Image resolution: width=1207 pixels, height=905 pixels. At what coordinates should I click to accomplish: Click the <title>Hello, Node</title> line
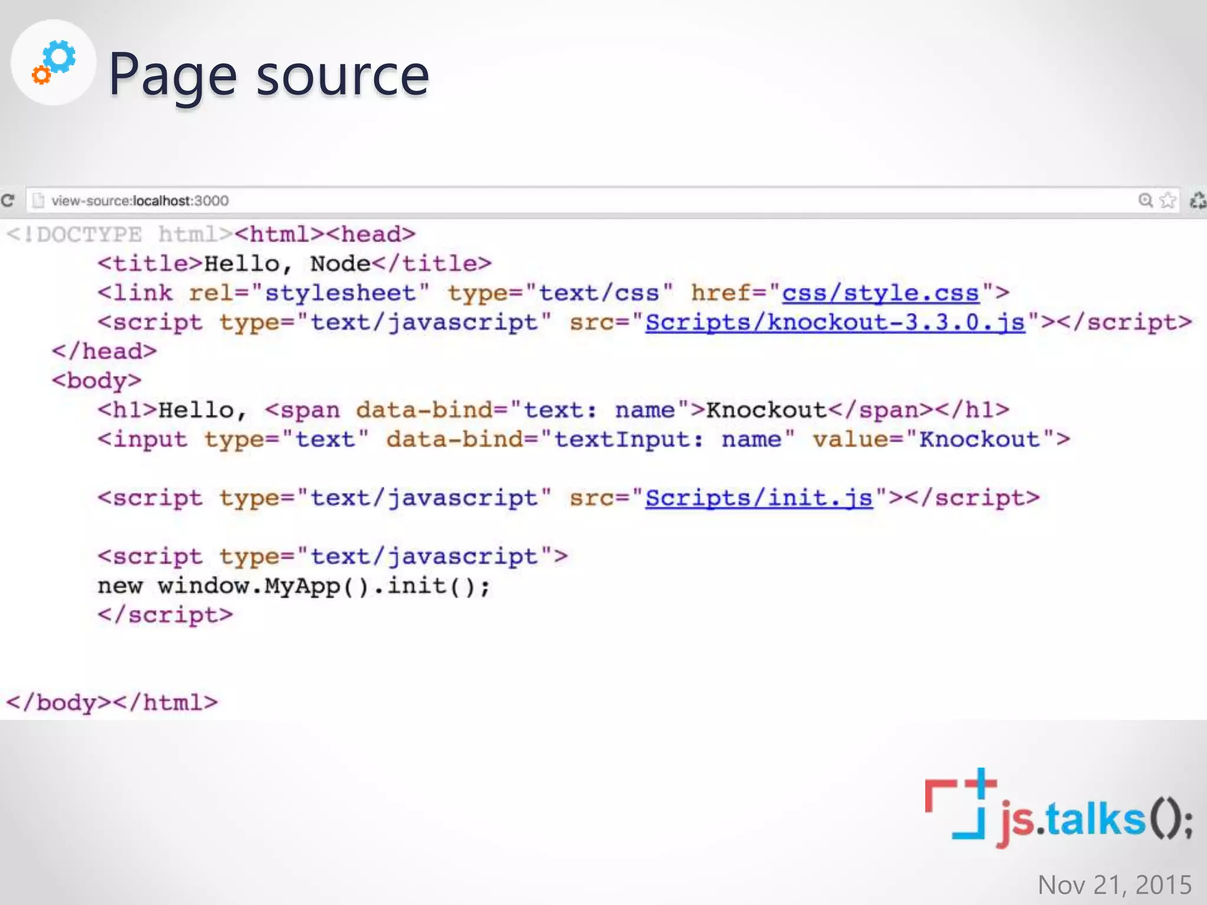[x=295, y=263]
